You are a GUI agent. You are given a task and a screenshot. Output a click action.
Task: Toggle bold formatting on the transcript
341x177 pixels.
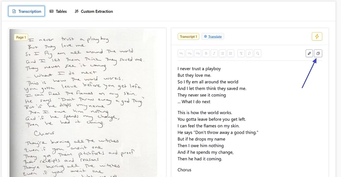click(206, 53)
